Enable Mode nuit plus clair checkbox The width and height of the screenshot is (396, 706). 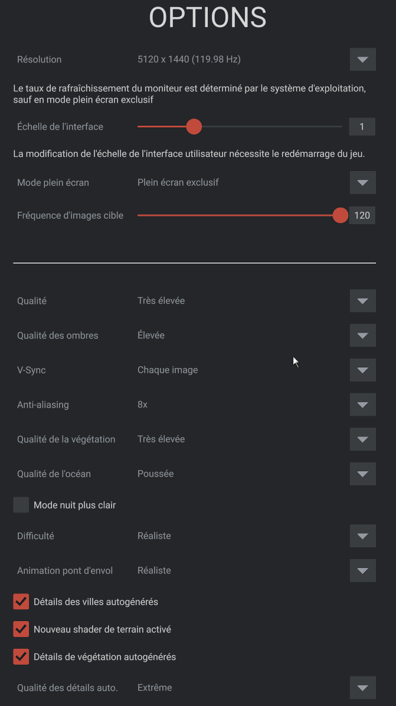(21, 505)
